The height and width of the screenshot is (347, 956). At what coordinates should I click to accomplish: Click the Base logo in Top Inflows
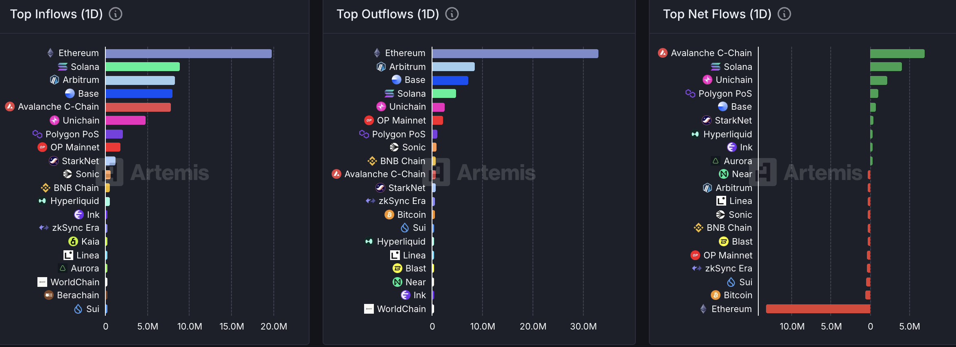click(x=70, y=93)
